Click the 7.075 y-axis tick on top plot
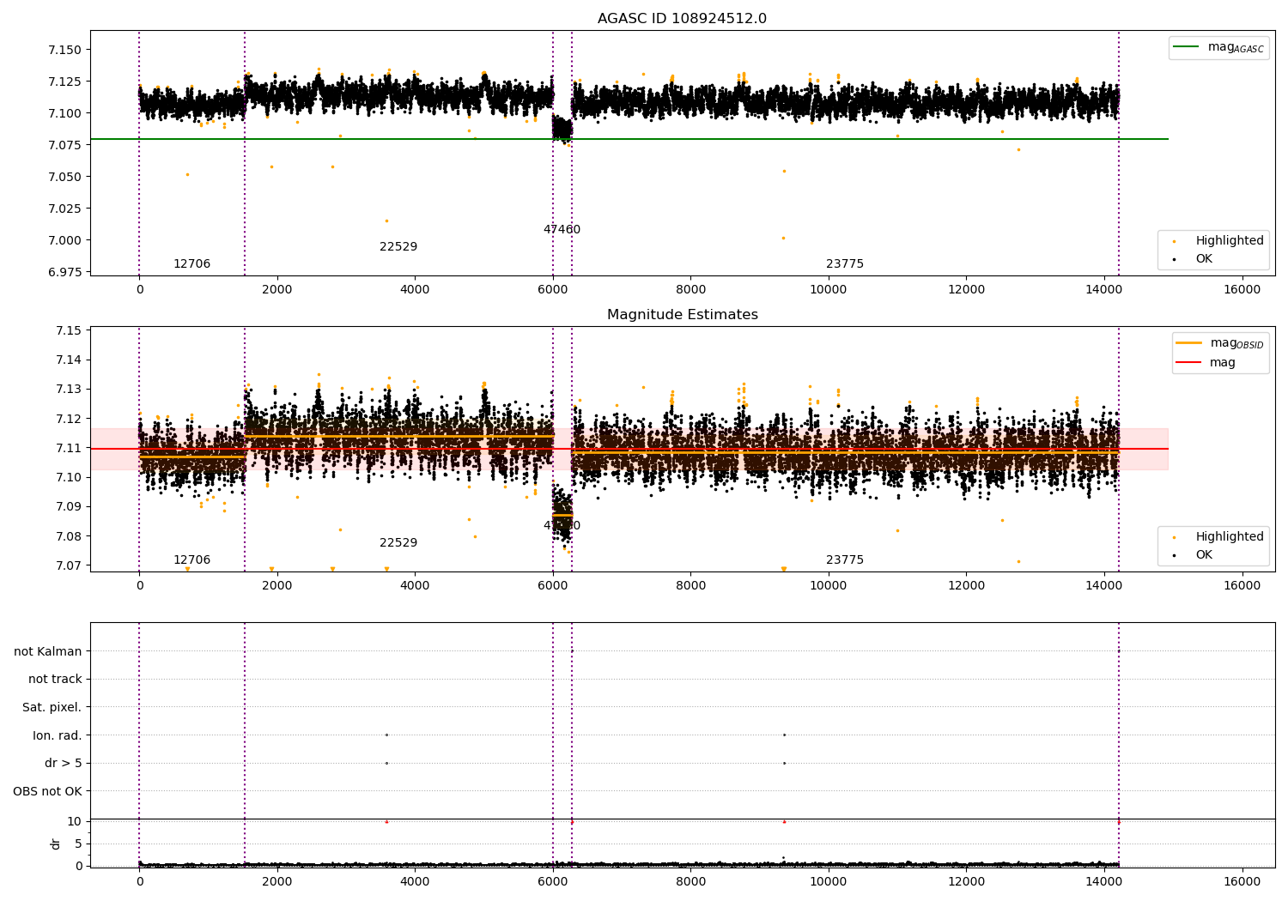Viewport: 1288px width, 901px height. tap(64, 145)
